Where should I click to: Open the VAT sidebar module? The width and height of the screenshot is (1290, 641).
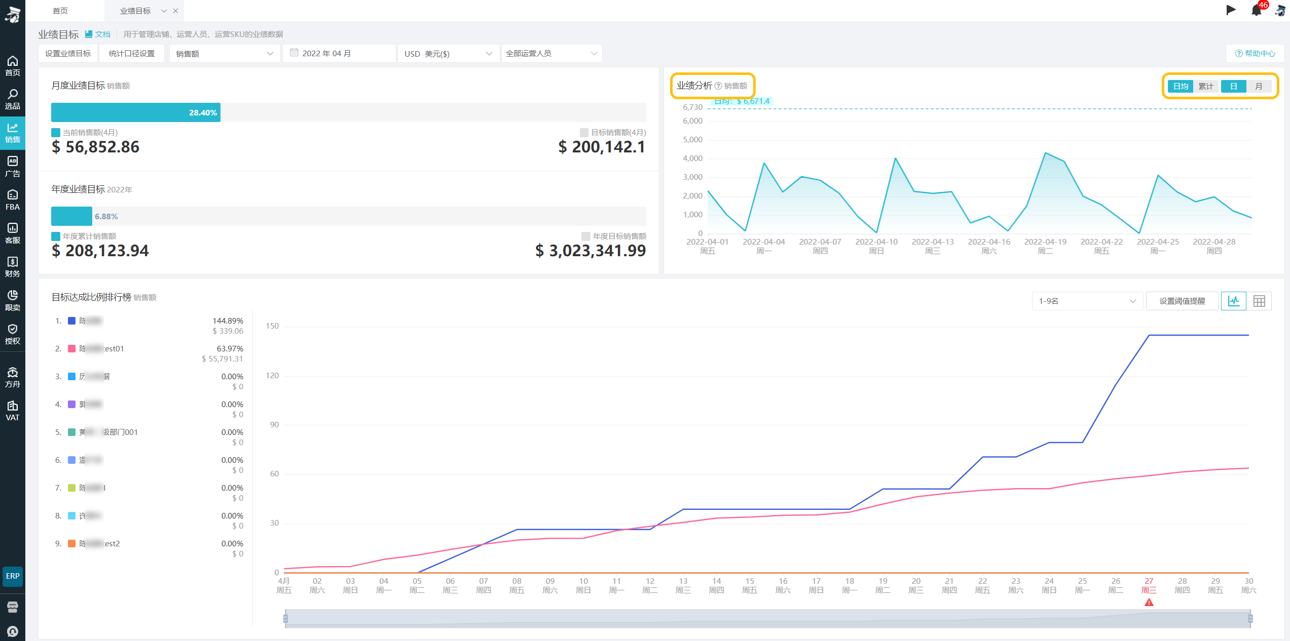point(12,411)
